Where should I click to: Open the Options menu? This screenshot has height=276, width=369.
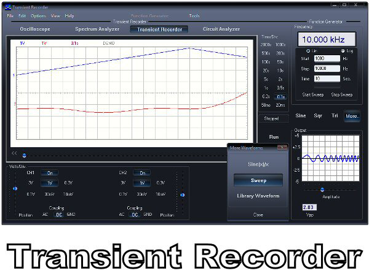(x=38, y=16)
